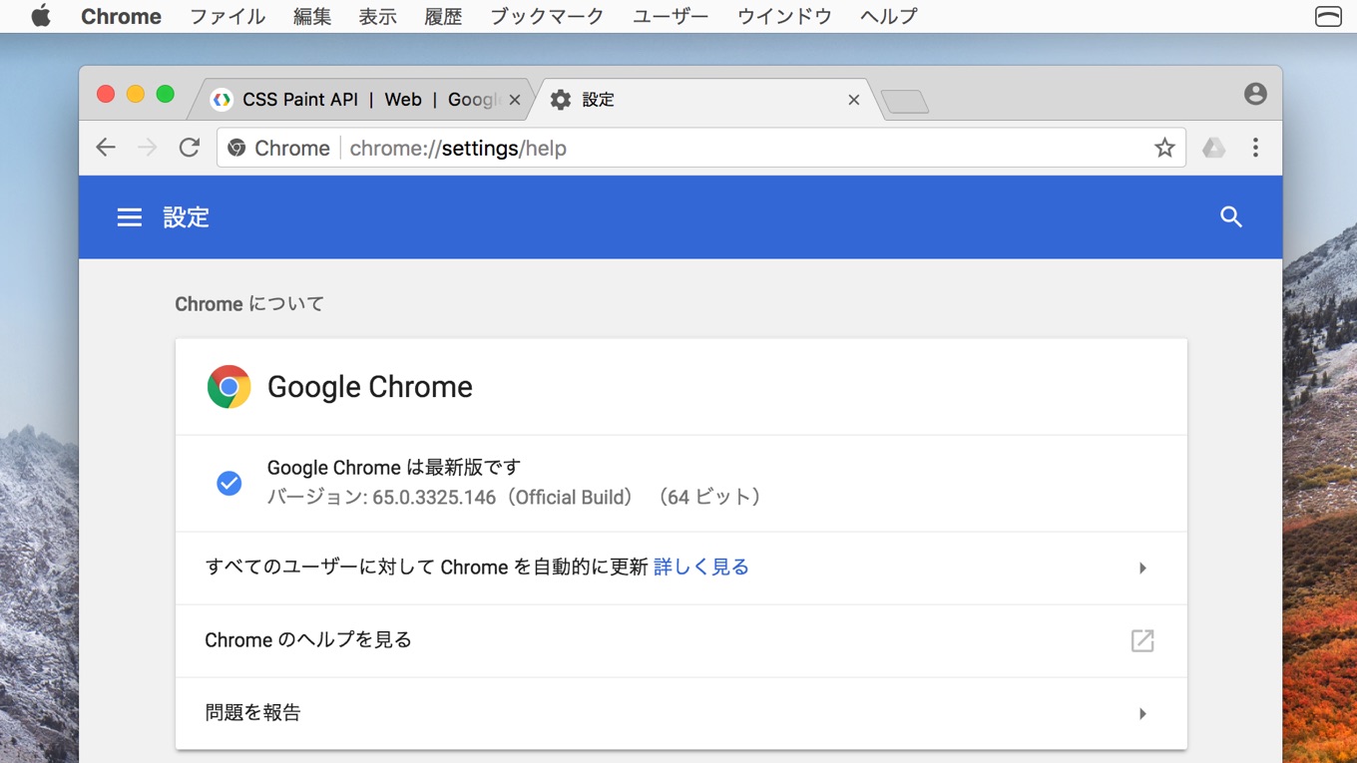Click the reload page icon

point(190,147)
